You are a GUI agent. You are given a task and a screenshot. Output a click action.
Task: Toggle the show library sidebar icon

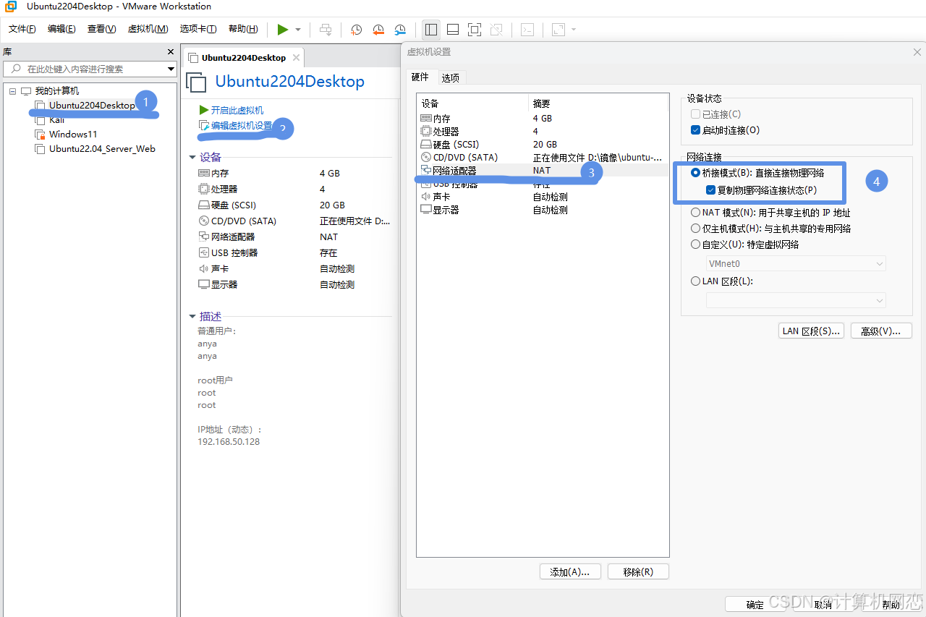coord(431,30)
